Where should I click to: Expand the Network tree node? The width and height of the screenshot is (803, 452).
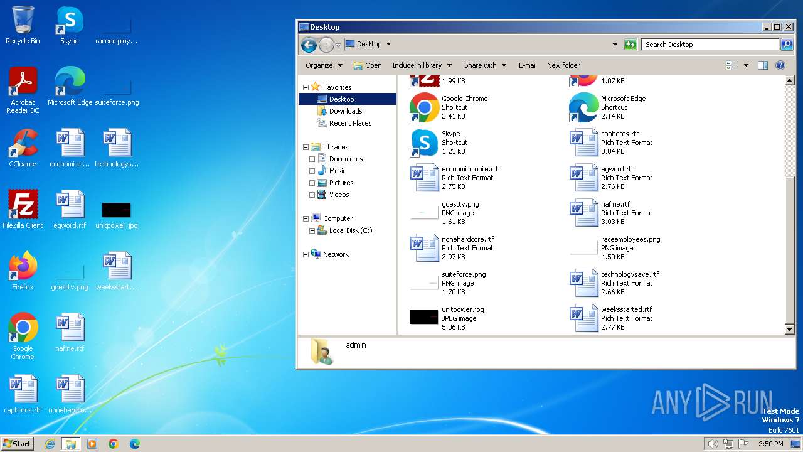point(306,254)
